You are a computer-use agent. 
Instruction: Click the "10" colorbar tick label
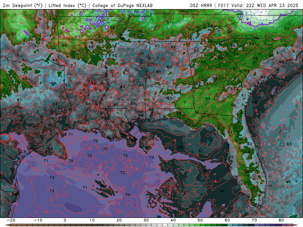92,220
